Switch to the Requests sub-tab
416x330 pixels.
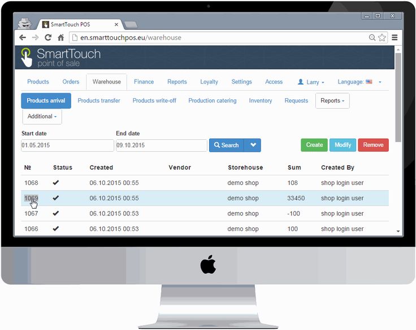point(296,100)
